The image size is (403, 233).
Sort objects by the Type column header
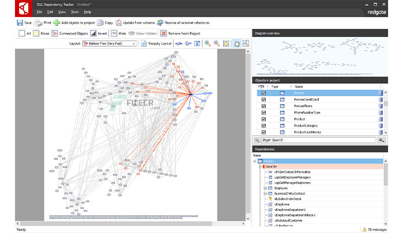(275, 87)
